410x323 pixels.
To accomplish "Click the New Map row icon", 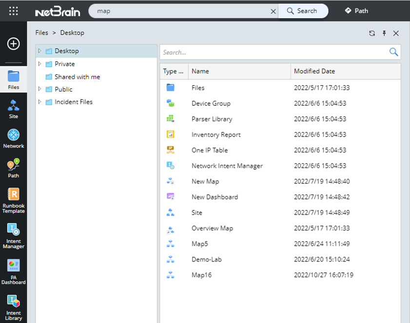I will coord(171,181).
